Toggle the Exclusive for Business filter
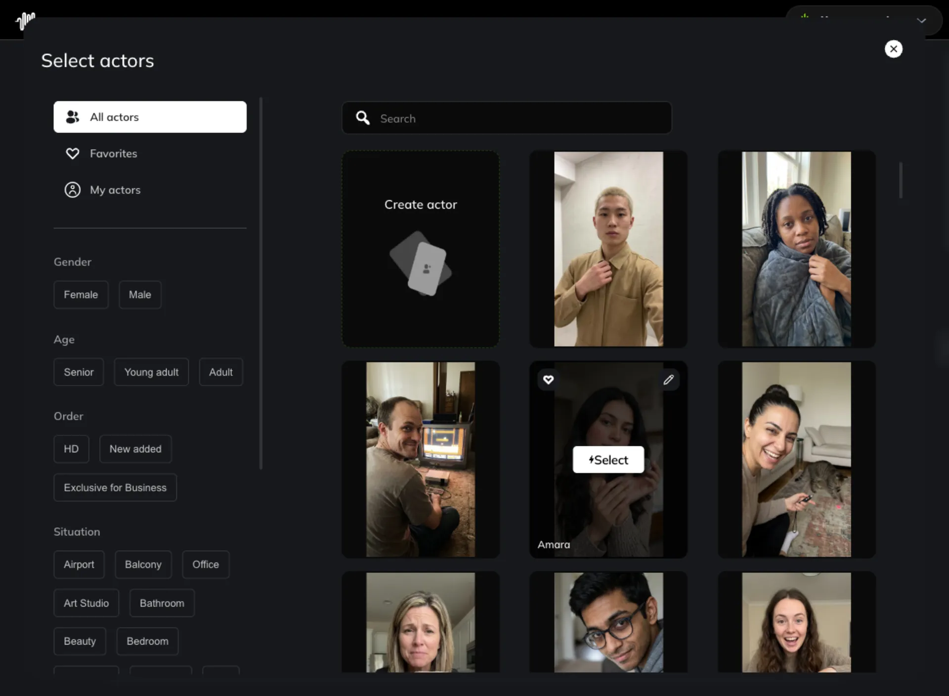This screenshot has height=696, width=949. click(115, 487)
